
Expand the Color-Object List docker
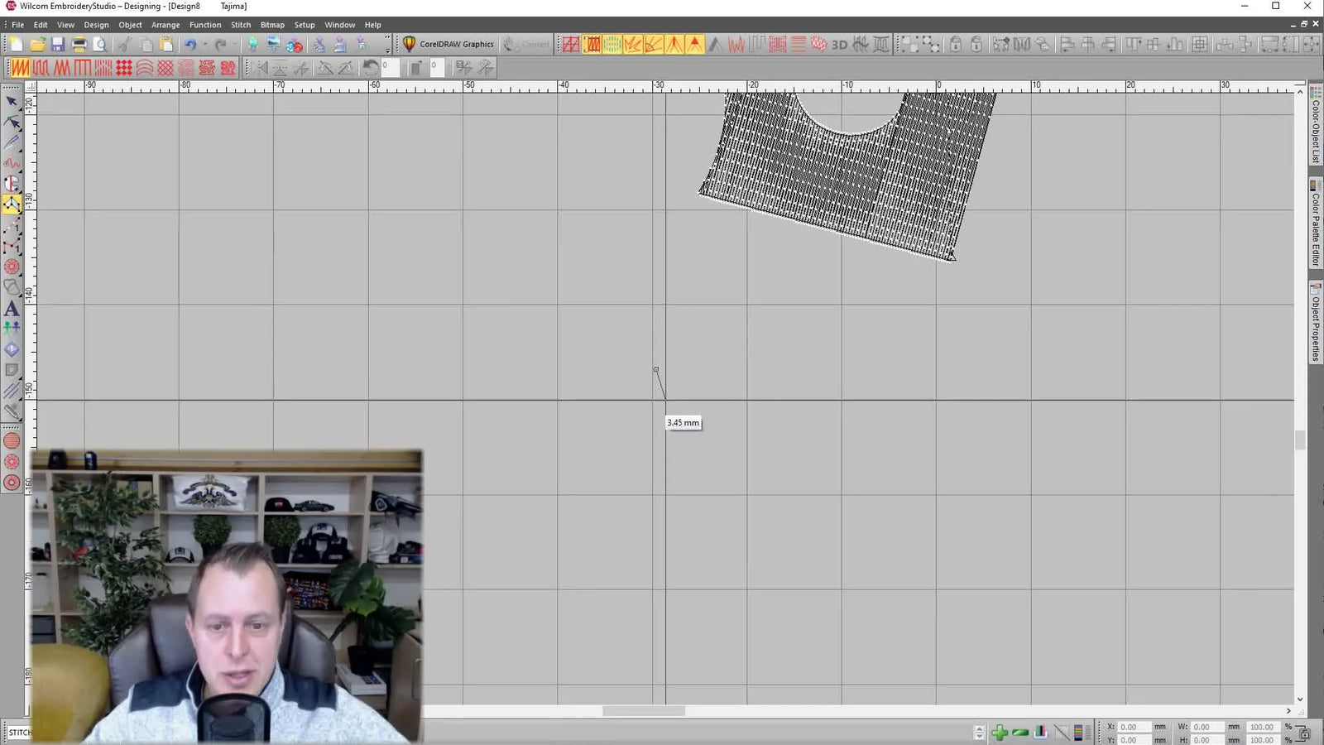[1315, 128]
